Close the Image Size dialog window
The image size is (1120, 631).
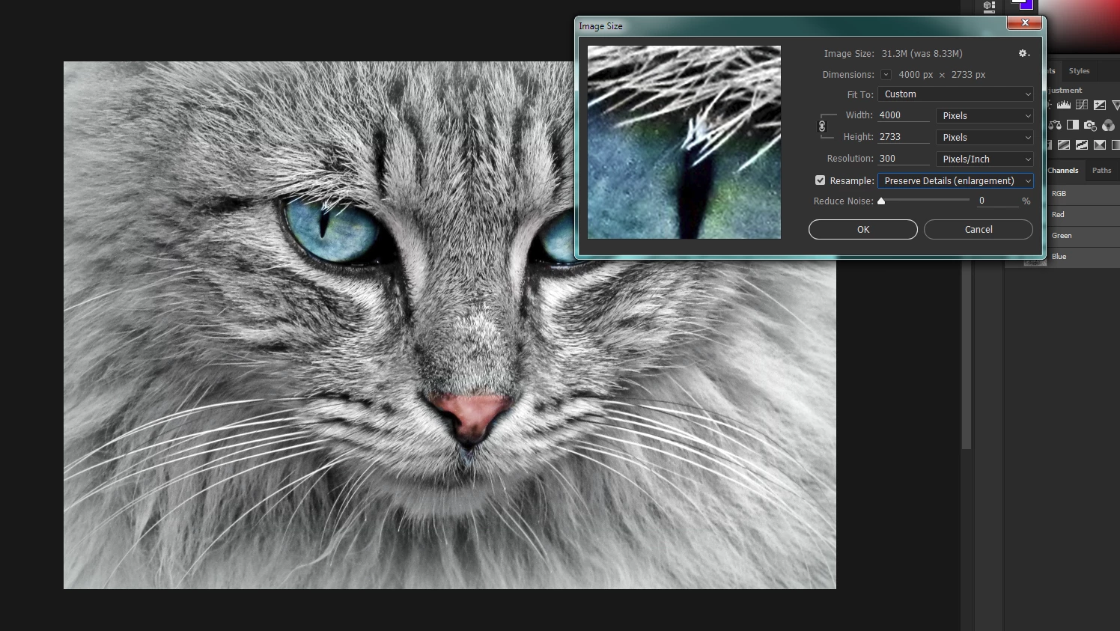pyautogui.click(x=1025, y=22)
